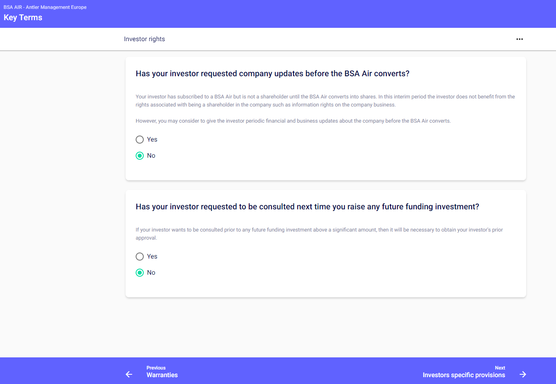Click the investor's prior approval description text
556x384 pixels.
click(319, 234)
